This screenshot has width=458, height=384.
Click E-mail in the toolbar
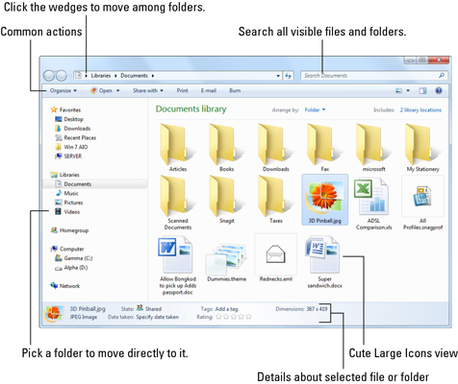(x=209, y=91)
